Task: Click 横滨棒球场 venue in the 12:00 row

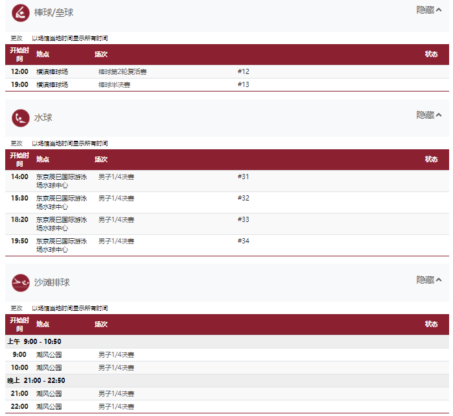Action: tap(52, 72)
